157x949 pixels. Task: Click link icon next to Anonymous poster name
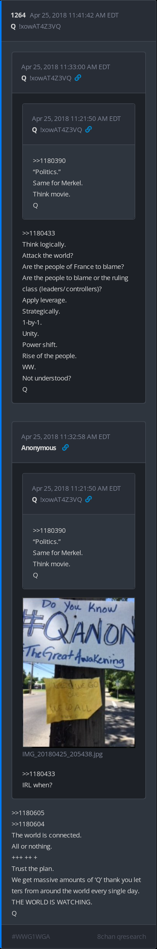point(65,447)
